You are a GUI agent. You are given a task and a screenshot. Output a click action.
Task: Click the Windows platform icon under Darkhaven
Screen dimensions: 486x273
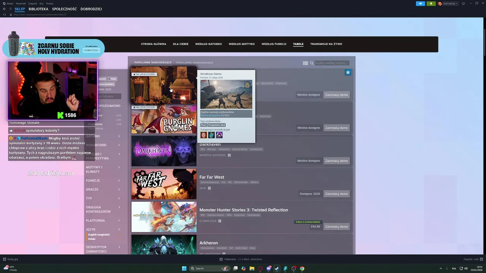[x=229, y=155]
